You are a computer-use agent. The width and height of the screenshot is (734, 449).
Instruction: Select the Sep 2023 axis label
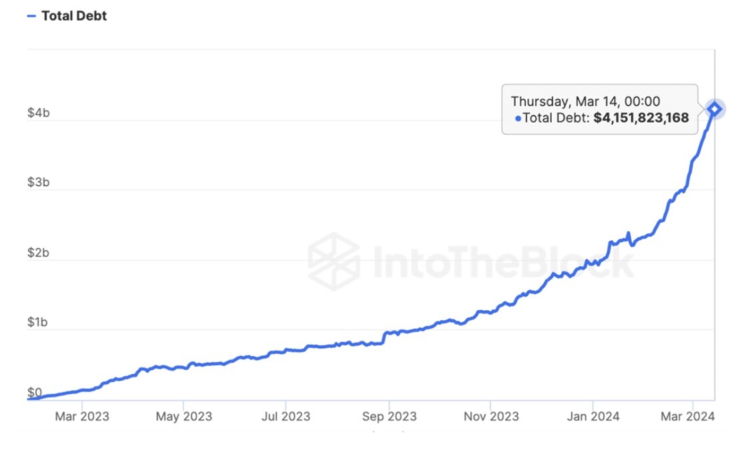point(389,416)
